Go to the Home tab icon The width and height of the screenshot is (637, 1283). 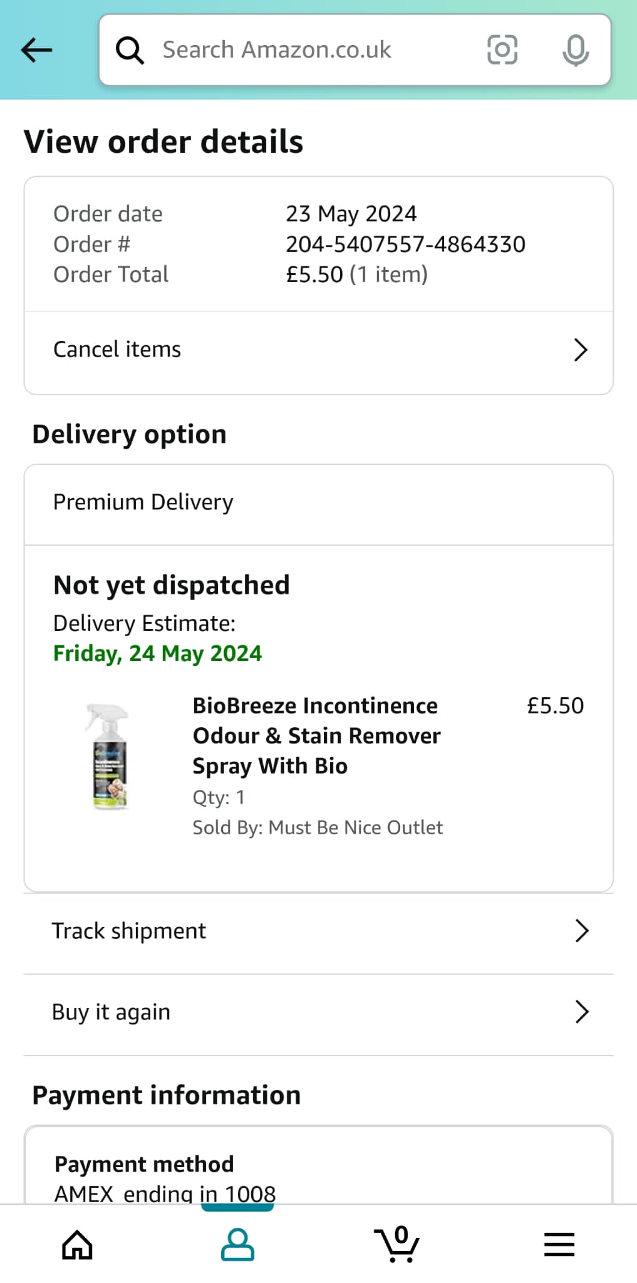78,1244
